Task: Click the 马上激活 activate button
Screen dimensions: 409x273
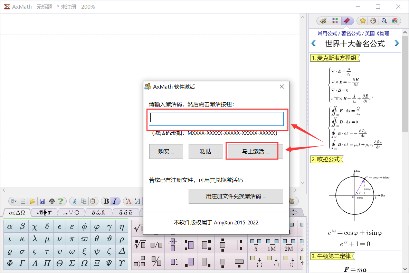Action: point(255,152)
